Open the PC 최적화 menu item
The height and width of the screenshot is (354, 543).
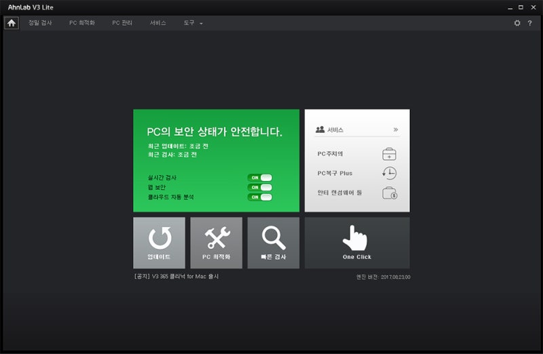[81, 23]
